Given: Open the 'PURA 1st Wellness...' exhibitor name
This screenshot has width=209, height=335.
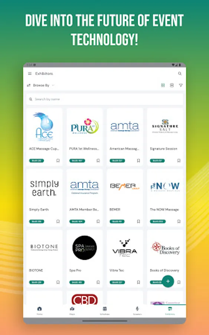Looking at the screenshot, I should tap(84, 149).
